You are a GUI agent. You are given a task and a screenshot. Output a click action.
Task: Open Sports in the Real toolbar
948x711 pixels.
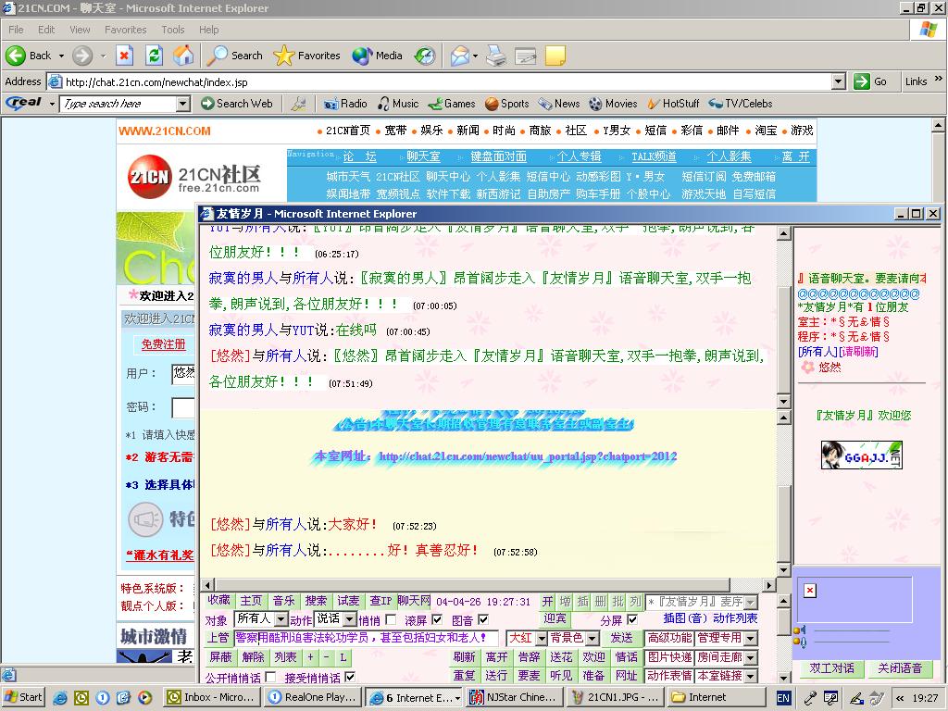(x=506, y=104)
